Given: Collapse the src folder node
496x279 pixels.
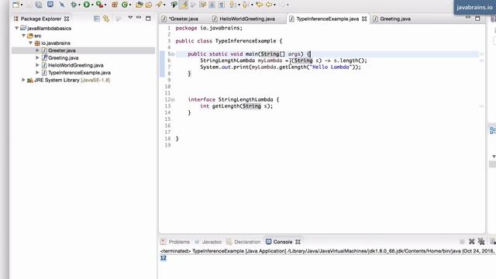Looking at the screenshot, I should click(x=24, y=36).
